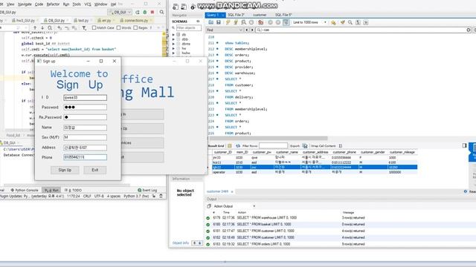Toggle auto-commit mode icon in Workbench
The image size is (476, 267).
tap(286, 22)
